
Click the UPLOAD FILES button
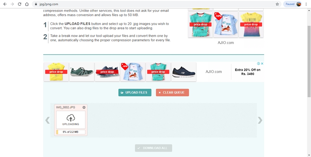[x=135, y=93]
